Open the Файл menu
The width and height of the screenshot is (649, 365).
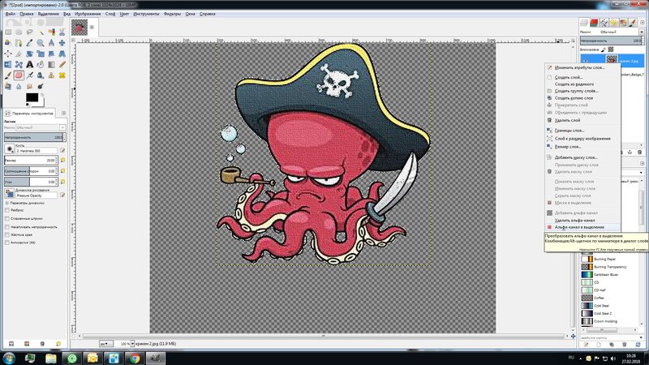pos(11,14)
